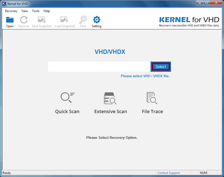Choose the Extensive Scan recovery option
Viewport: 224px width, 177px height.
pyautogui.click(x=111, y=103)
